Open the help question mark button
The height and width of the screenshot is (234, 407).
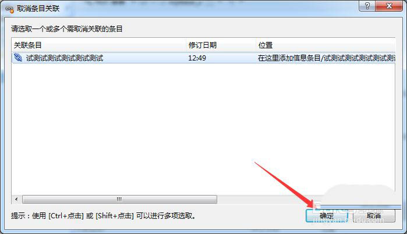[x=367, y=6]
